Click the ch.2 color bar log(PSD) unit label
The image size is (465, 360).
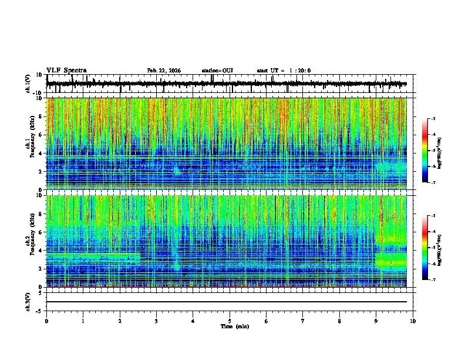point(440,250)
